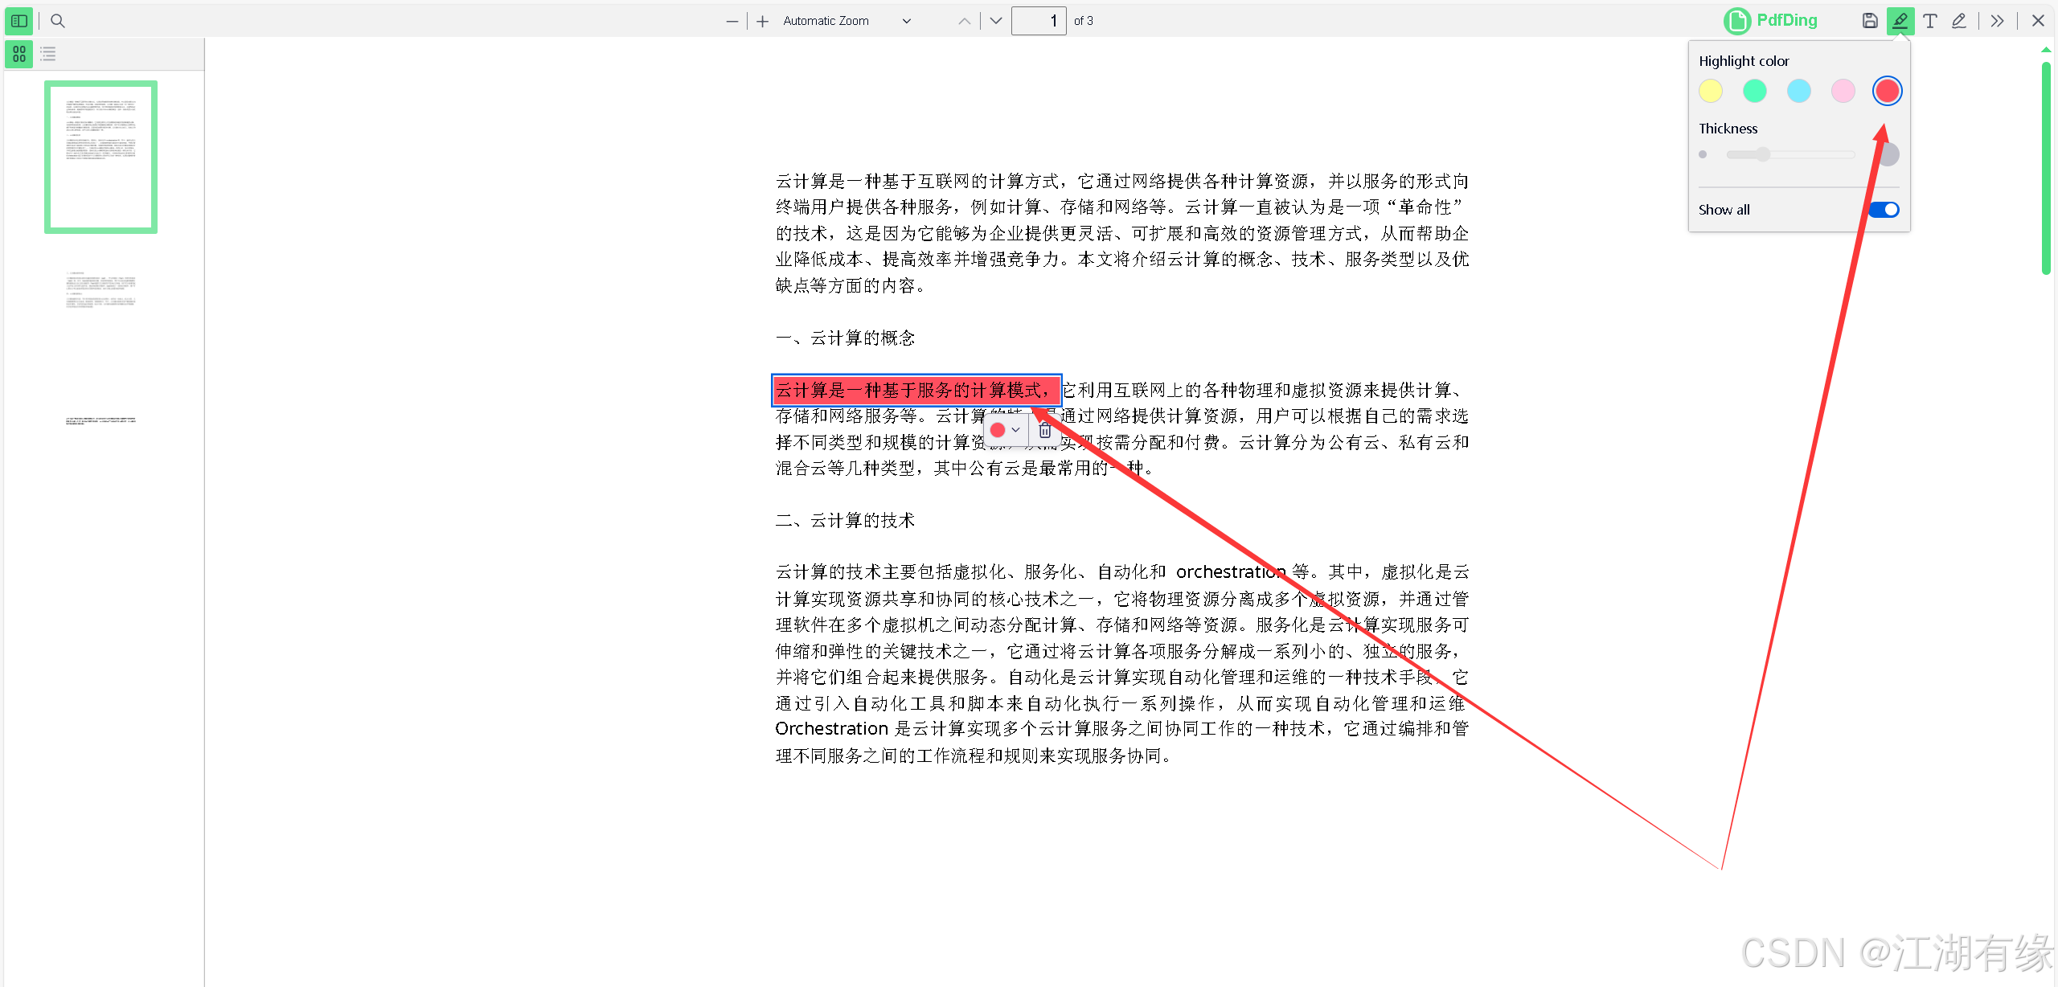Choose the light blue highlight color
The width and height of the screenshot is (2058, 987).
click(x=1799, y=91)
